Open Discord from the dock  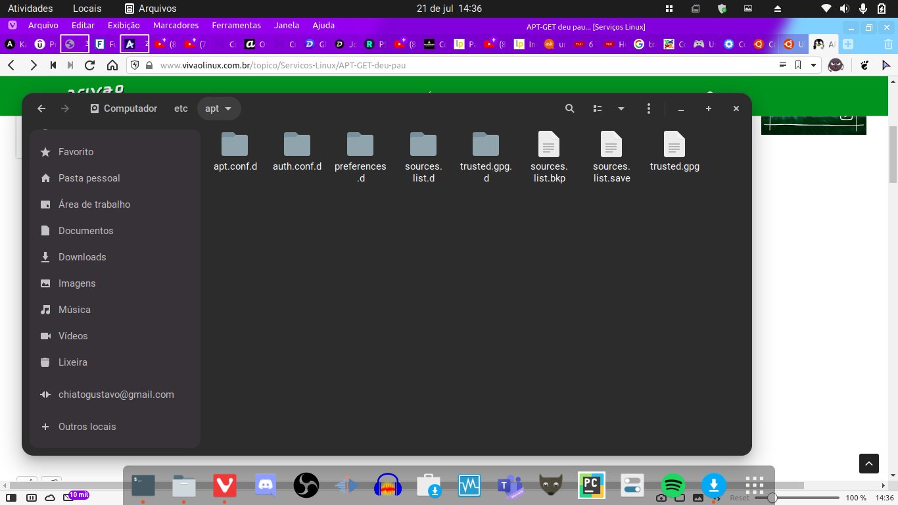(x=266, y=486)
